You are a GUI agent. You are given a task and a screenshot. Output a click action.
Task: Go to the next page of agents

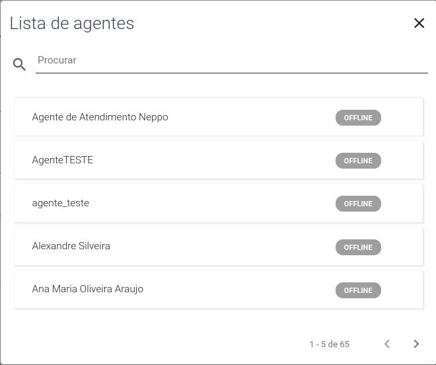click(x=416, y=344)
